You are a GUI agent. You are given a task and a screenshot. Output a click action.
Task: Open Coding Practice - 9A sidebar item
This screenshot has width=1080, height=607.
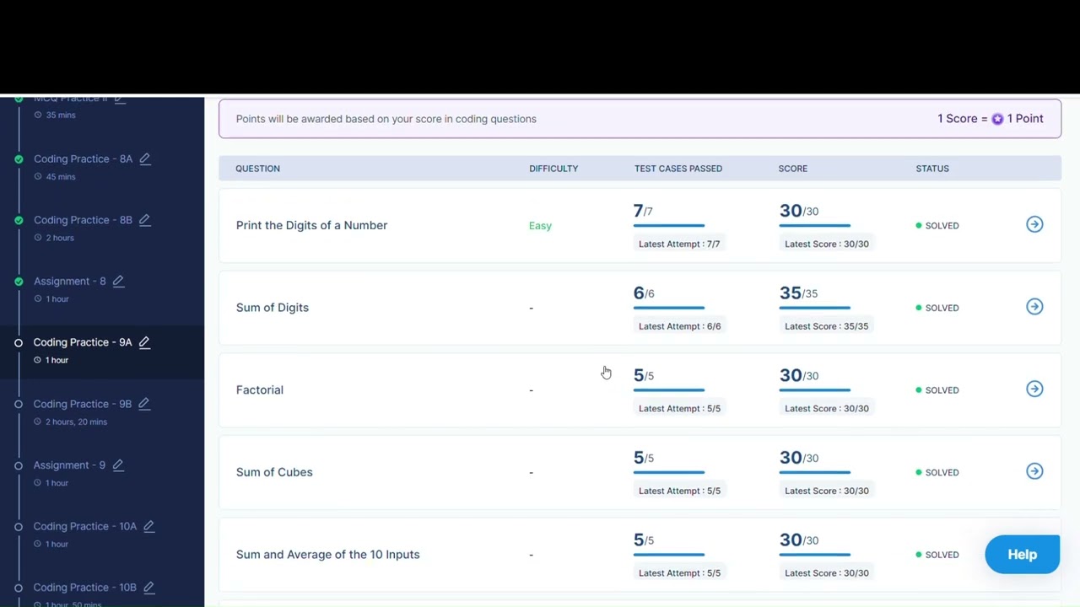[83, 342]
